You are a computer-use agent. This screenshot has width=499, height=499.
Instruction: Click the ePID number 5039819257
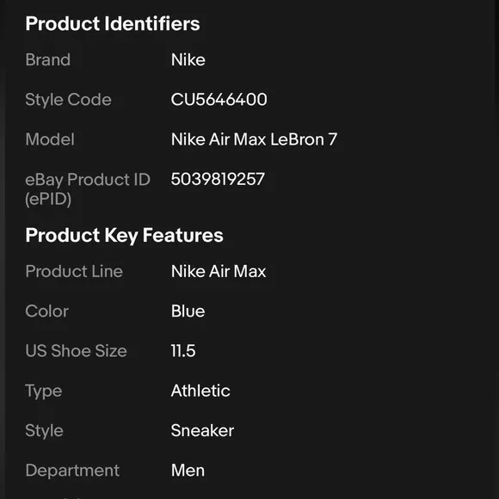pos(218,179)
